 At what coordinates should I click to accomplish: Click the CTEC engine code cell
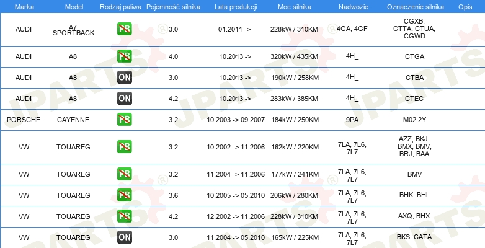point(414,99)
